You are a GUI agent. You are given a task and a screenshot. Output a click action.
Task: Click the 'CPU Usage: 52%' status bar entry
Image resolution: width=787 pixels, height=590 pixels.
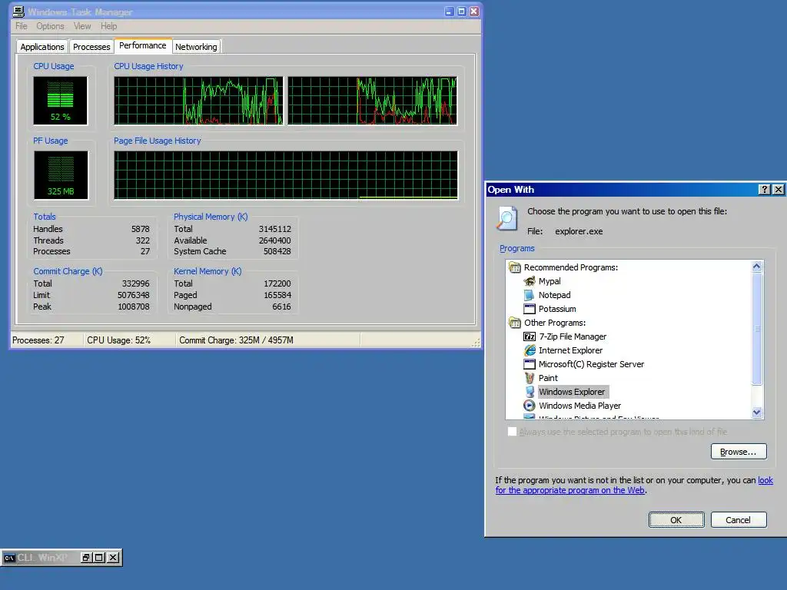(x=118, y=340)
